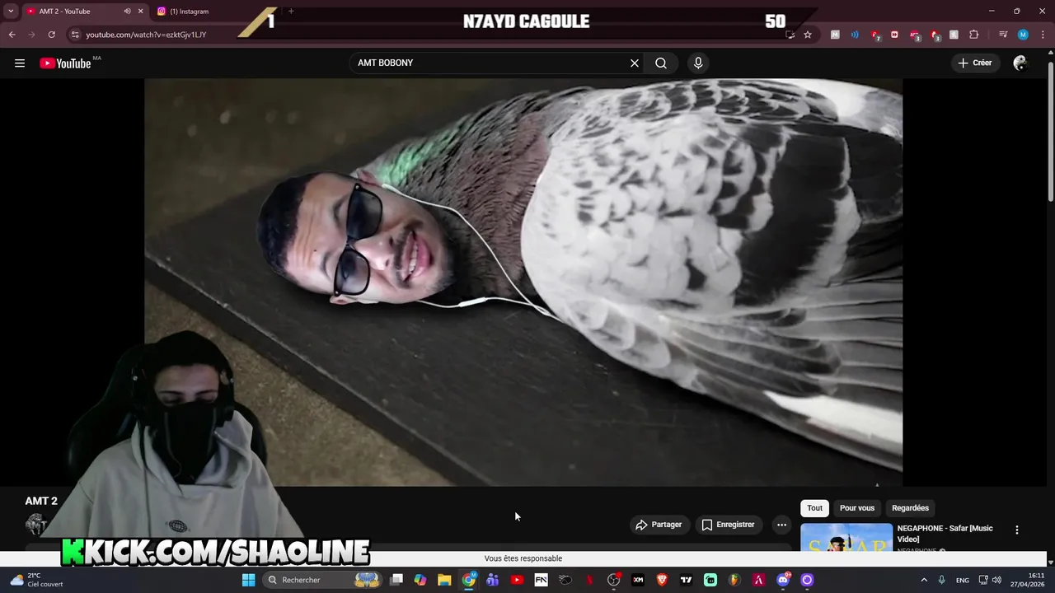This screenshot has height=593, width=1055.
Task: Open the system tray volume control
Action: (x=996, y=580)
